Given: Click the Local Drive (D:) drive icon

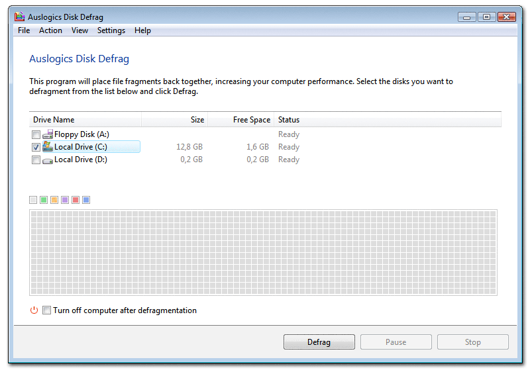Looking at the screenshot, I should (x=48, y=161).
